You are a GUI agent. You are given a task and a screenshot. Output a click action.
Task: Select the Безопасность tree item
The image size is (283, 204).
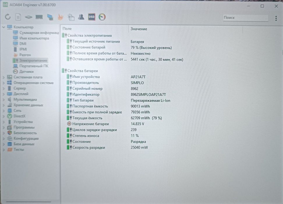tap(22, 133)
